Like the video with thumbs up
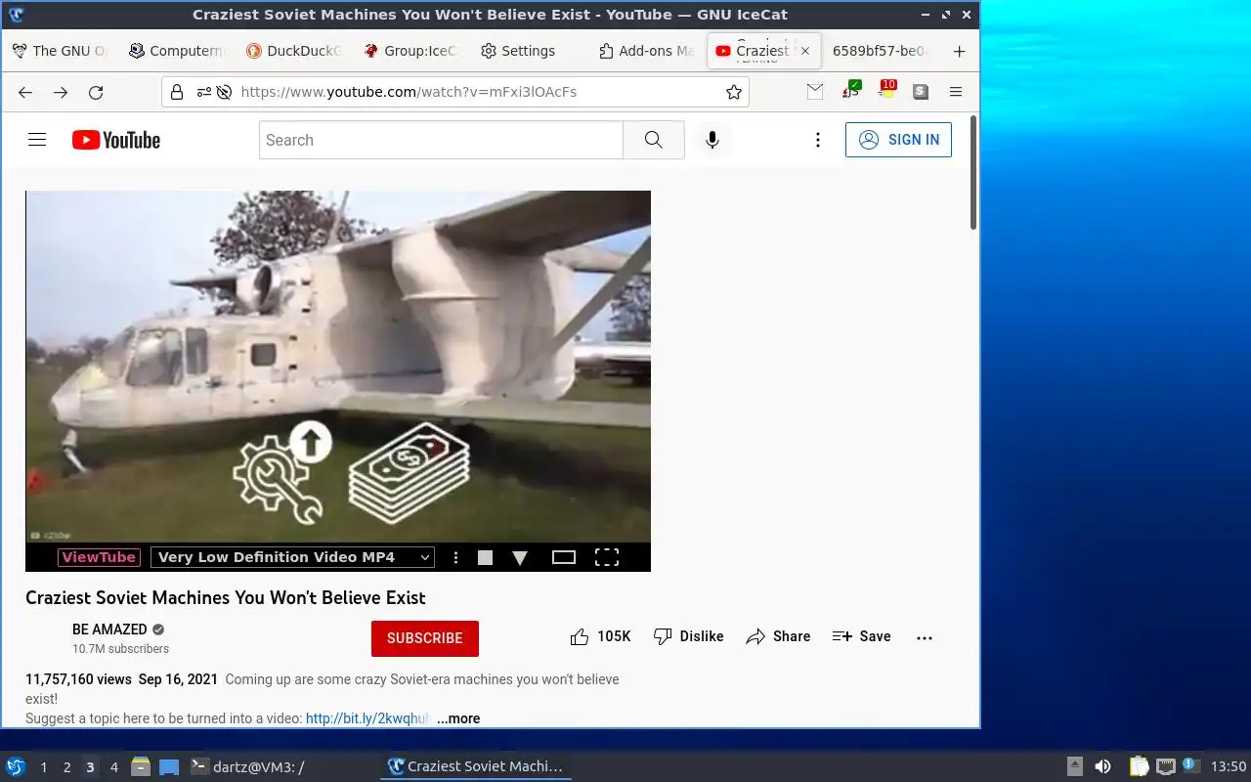 click(600, 636)
